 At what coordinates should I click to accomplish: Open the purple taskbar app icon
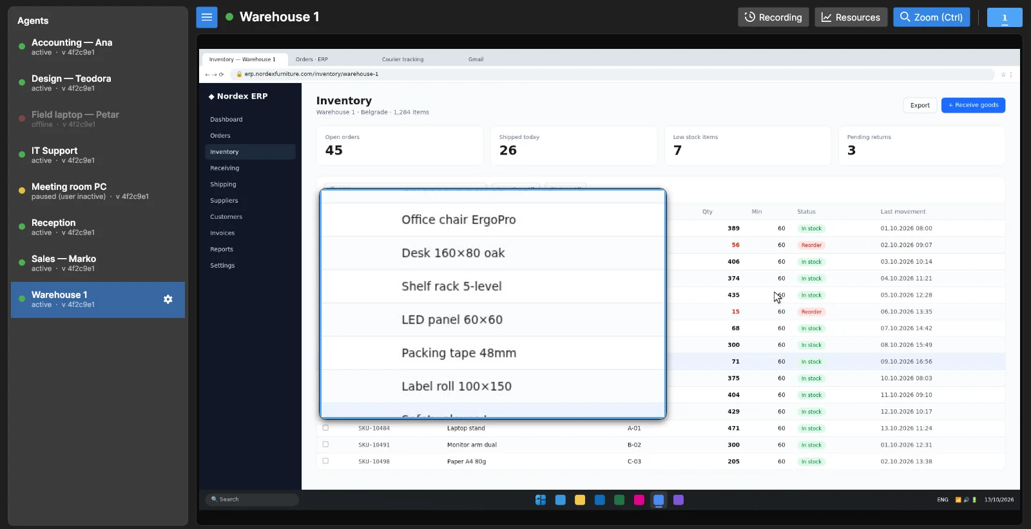click(679, 500)
